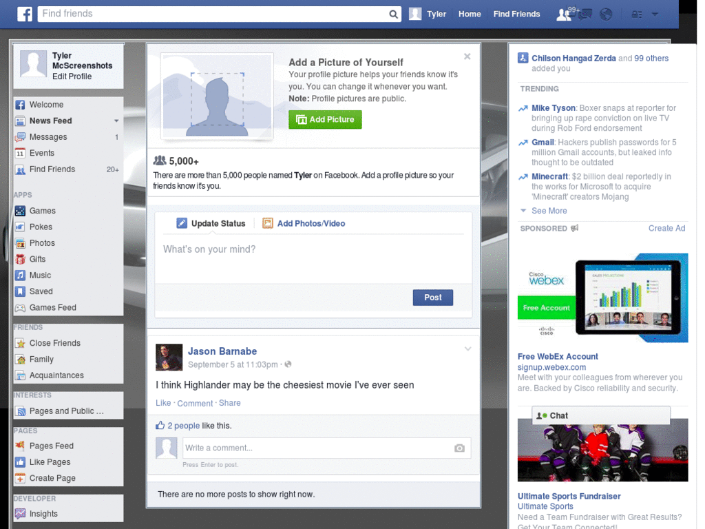This screenshot has width=705, height=529.
Task: Click the search magnifier icon
Action: point(393,14)
